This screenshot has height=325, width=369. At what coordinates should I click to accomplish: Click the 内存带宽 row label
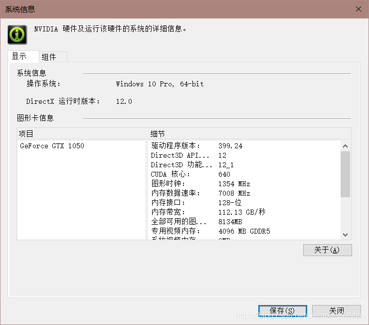click(x=168, y=212)
